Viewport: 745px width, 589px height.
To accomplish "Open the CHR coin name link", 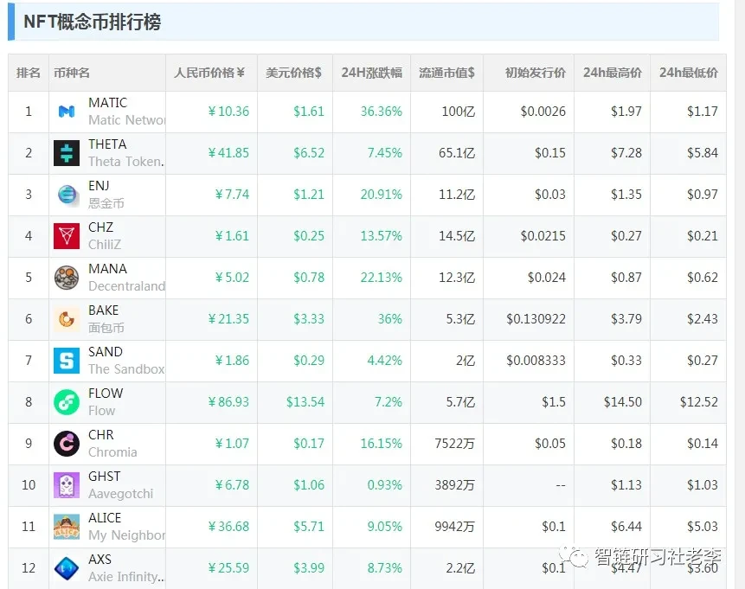I will [101, 435].
